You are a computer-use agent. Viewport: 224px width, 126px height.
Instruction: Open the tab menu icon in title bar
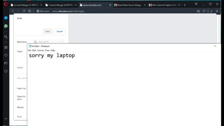196,4
